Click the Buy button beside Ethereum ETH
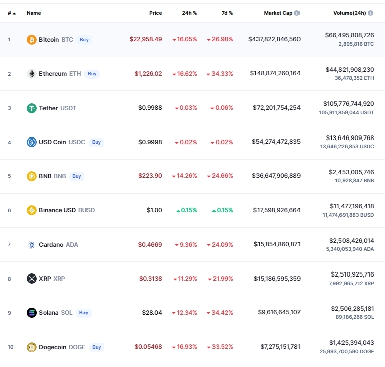This screenshot has width=385, height=367. (x=92, y=74)
